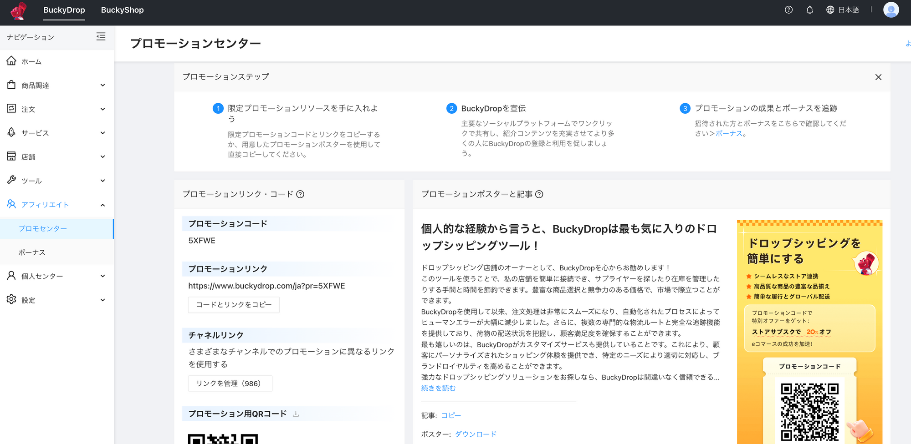Collapse navigation sidebar with hamburger icon

coord(101,36)
